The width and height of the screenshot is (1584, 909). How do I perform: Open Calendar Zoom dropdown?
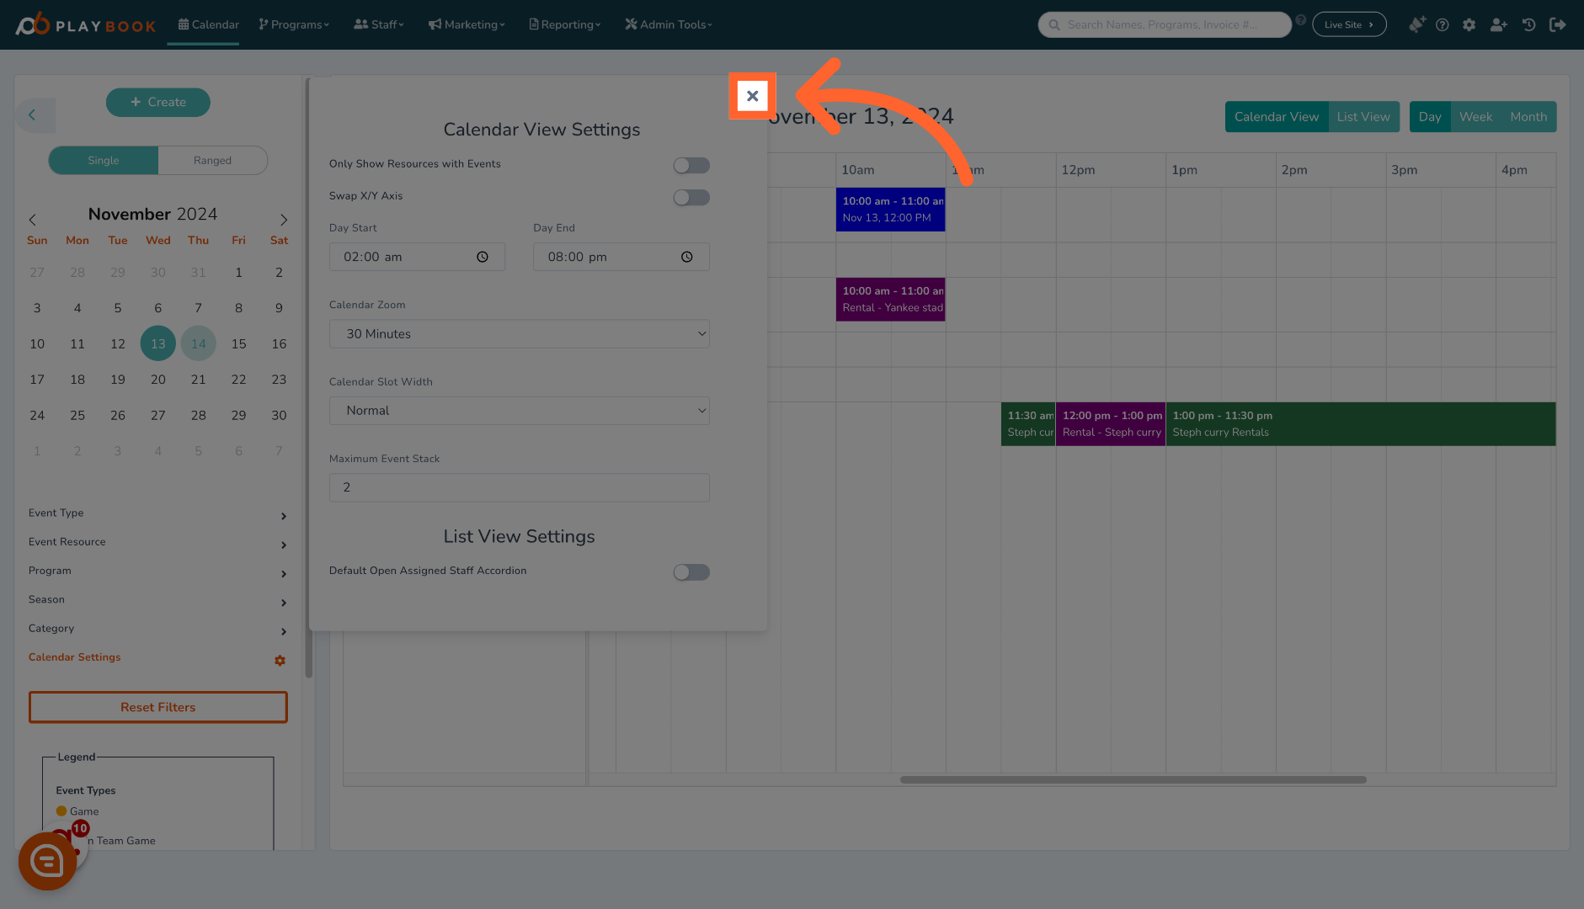(x=520, y=334)
